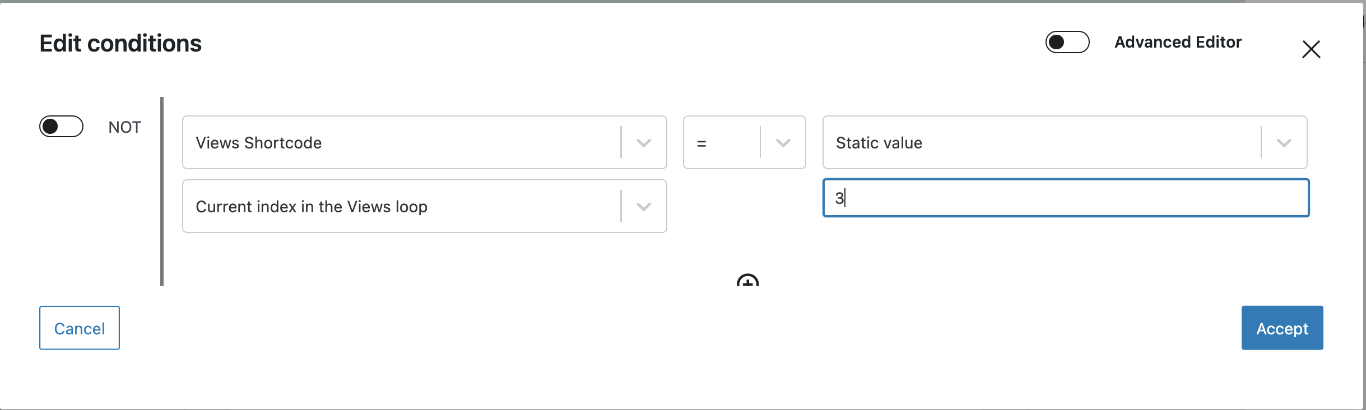The width and height of the screenshot is (1366, 410).
Task: Close the Edit conditions dialog
Action: click(x=1311, y=49)
